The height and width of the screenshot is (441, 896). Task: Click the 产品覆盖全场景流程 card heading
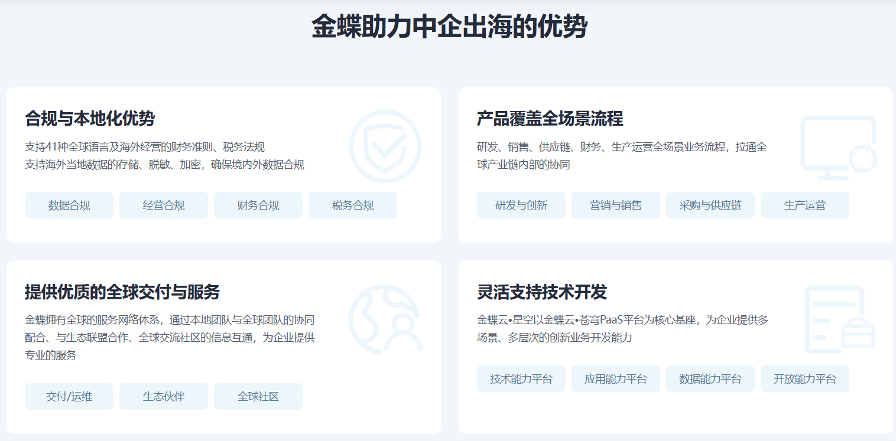[x=550, y=119]
